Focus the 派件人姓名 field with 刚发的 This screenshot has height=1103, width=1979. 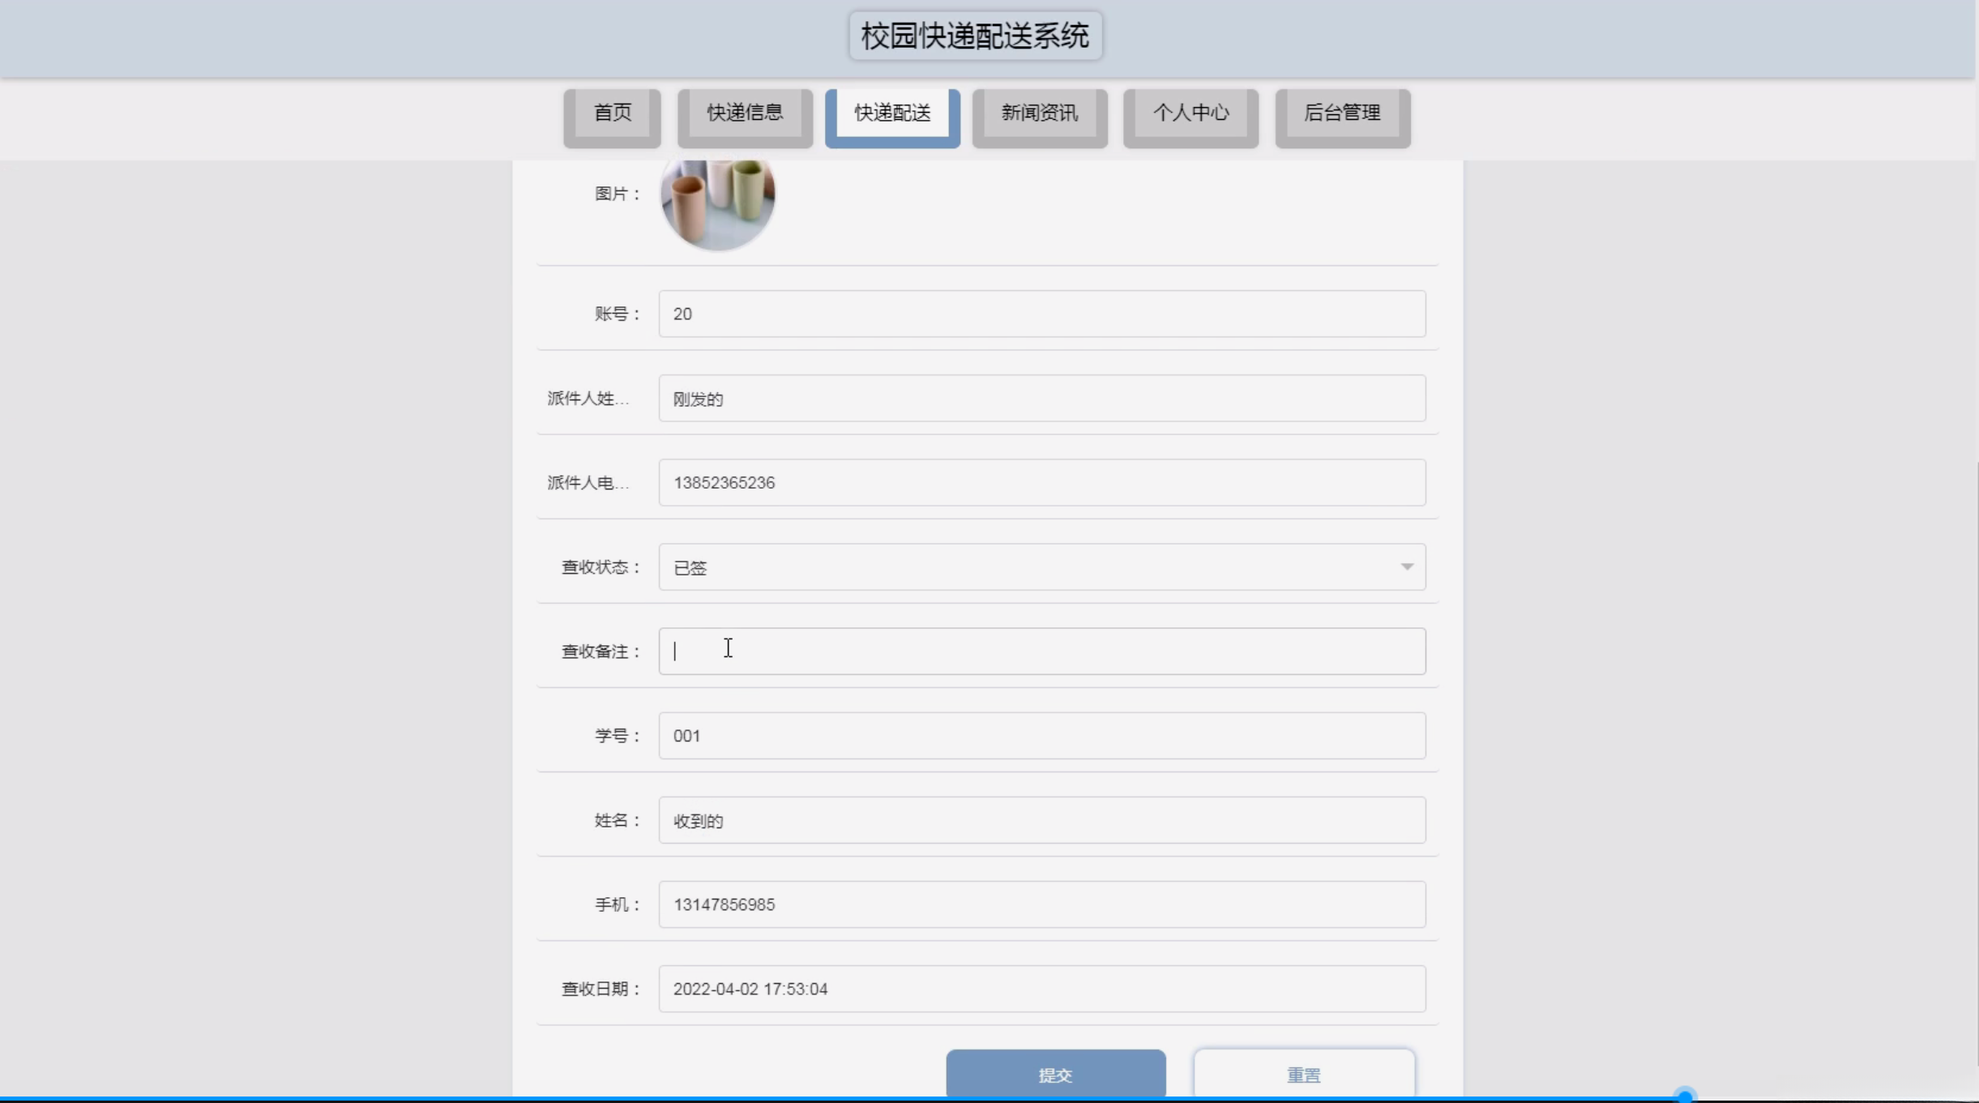(x=1041, y=399)
